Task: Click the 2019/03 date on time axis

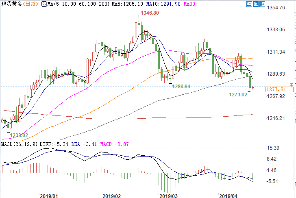Action: pos(168,196)
